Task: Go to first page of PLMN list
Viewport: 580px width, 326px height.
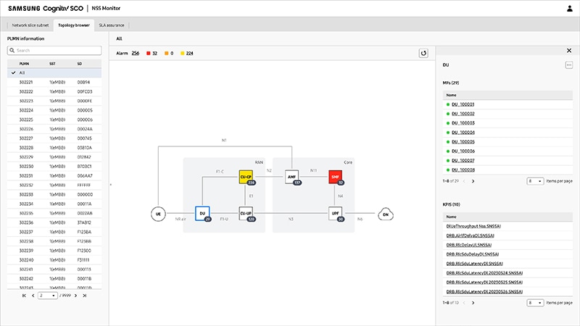Action: [24, 296]
